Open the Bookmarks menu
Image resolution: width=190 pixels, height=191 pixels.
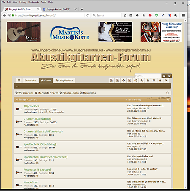pyautogui.click(x=34, y=2)
